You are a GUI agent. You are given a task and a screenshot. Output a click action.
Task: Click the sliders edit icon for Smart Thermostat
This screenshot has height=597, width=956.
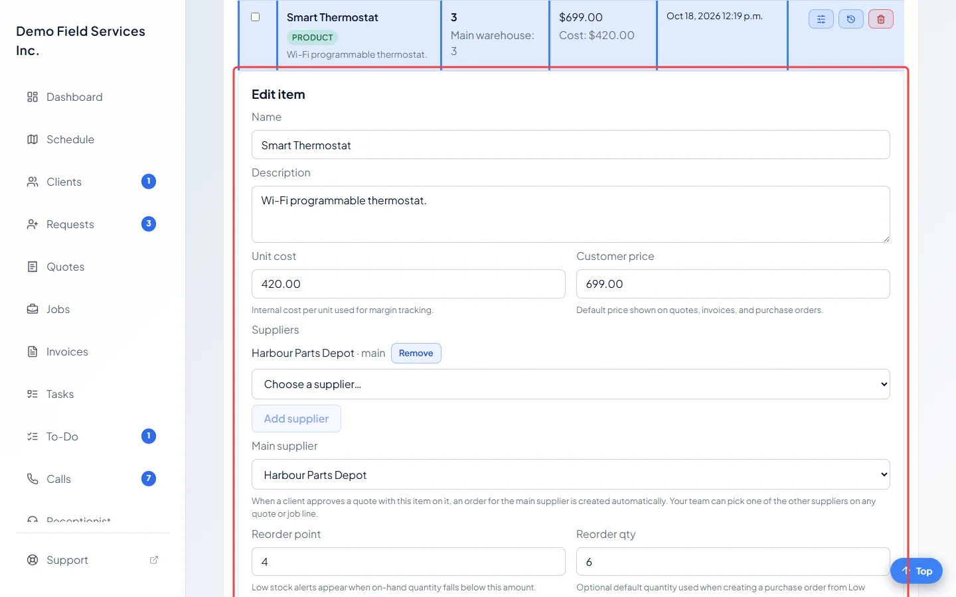(x=821, y=19)
